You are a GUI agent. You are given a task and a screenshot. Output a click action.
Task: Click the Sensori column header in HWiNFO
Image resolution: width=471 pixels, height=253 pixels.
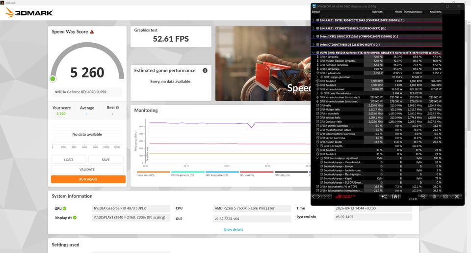316,12
